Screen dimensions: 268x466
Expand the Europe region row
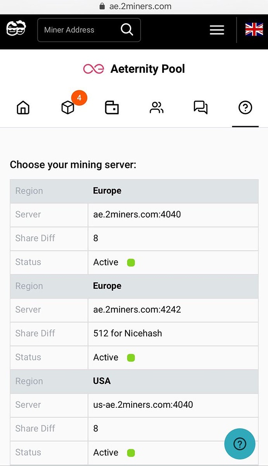[107, 191]
